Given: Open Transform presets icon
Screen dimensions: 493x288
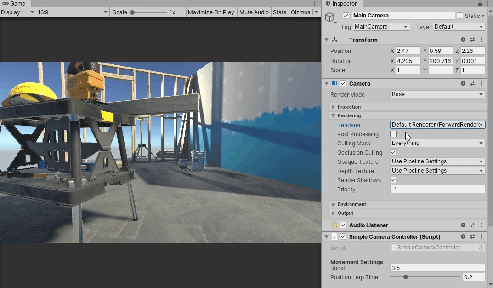Looking at the screenshot, I should [472, 40].
